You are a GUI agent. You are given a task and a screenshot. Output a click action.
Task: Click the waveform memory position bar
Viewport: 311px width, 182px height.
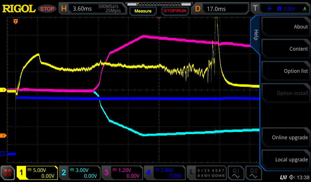coord(159,4)
